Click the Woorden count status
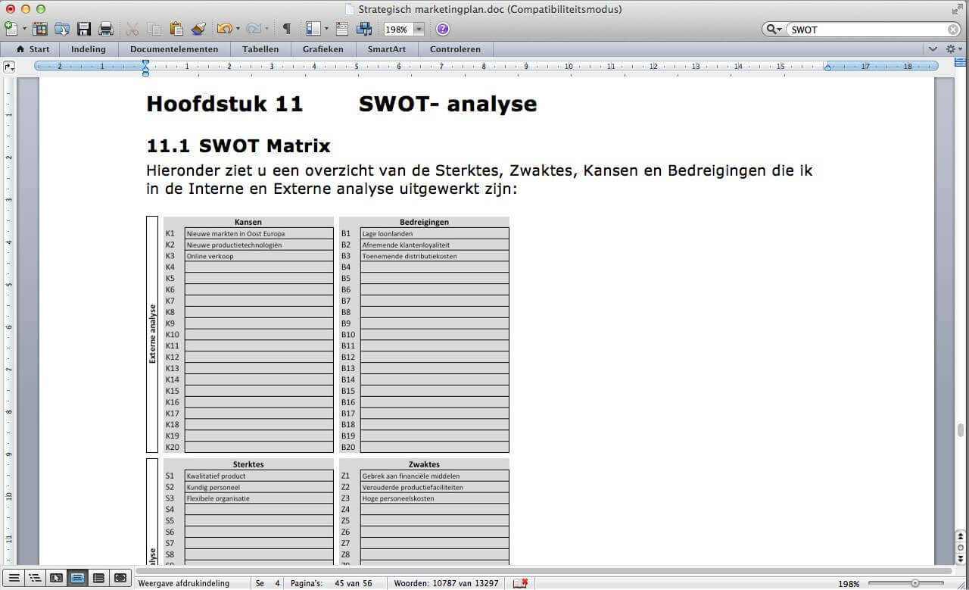This screenshot has width=969, height=590. tap(445, 583)
